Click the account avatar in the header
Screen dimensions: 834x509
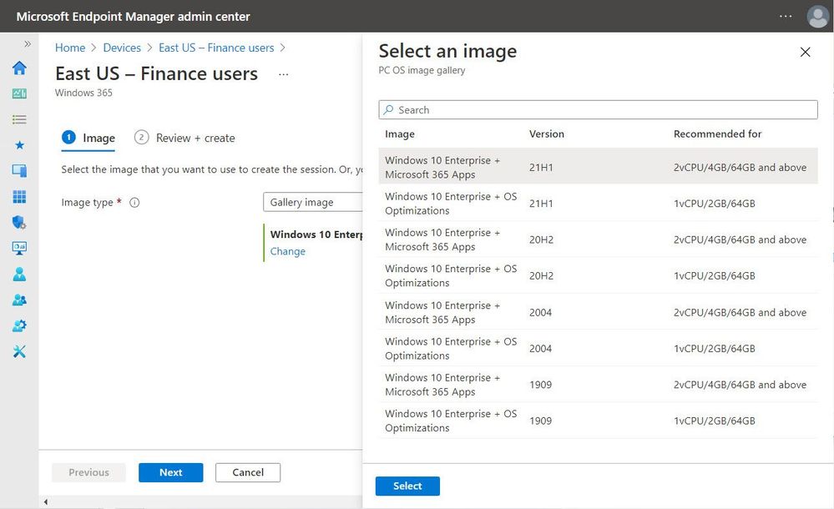(x=816, y=17)
